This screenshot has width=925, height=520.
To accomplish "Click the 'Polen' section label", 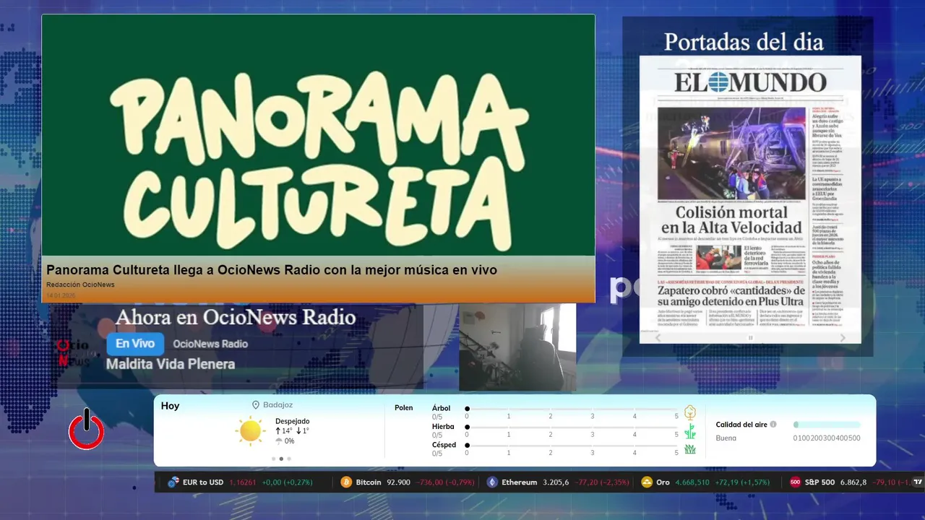I will click(404, 408).
